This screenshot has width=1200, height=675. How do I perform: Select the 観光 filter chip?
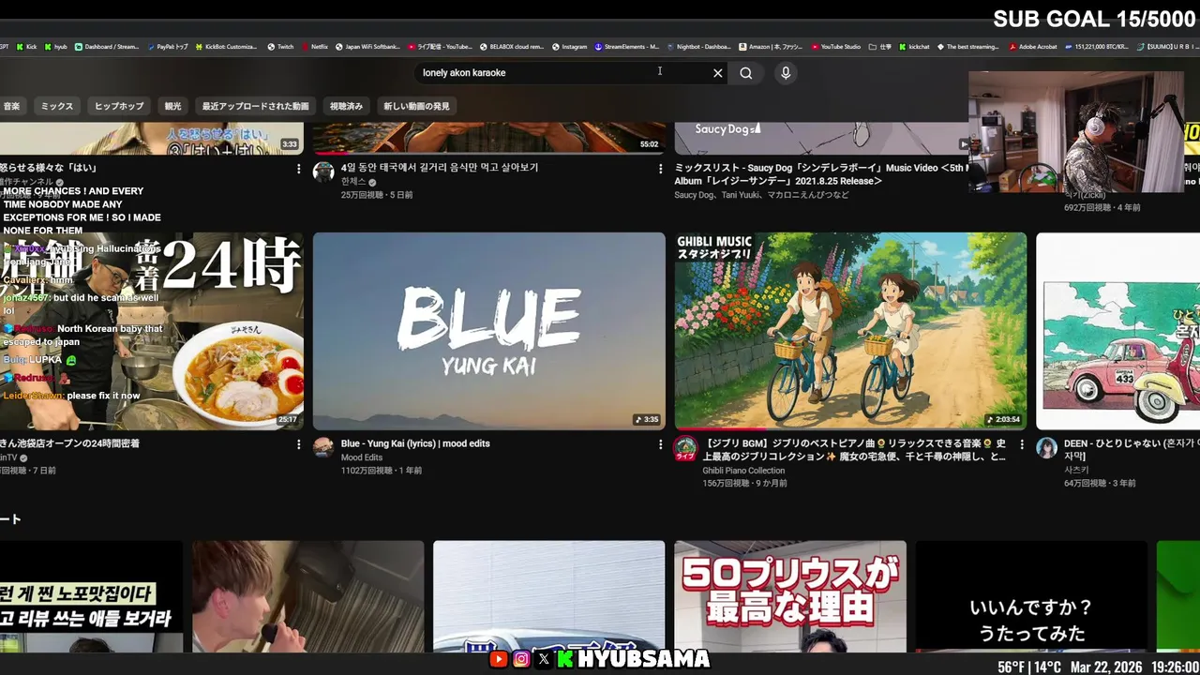pos(173,106)
